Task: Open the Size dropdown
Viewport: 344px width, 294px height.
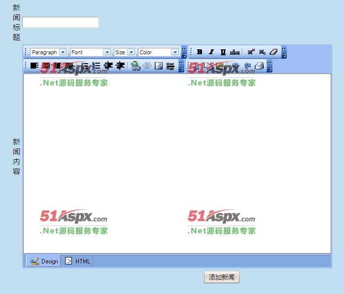Action: tap(125, 52)
